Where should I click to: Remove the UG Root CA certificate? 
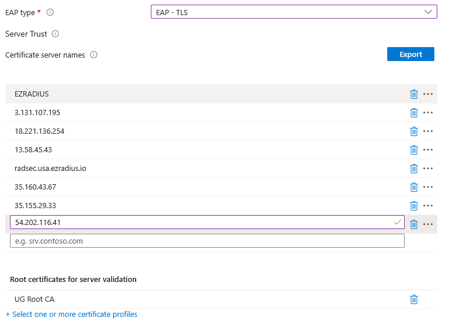[x=414, y=299]
